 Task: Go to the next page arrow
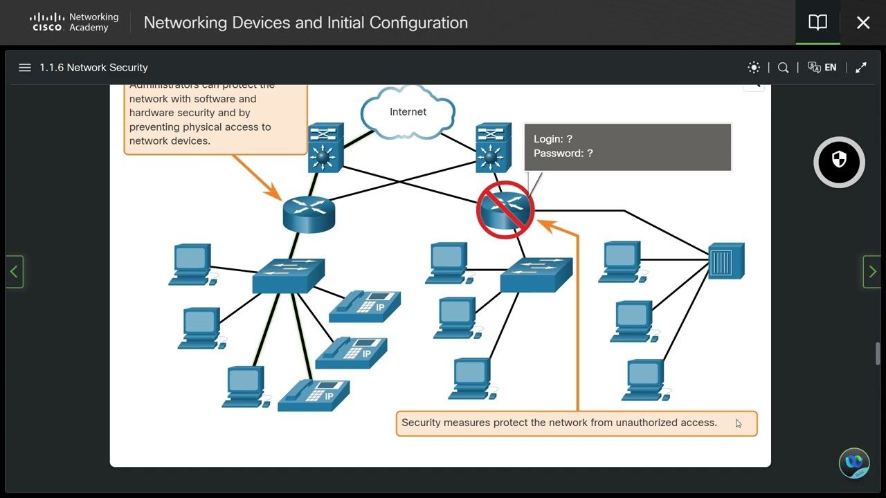point(872,272)
